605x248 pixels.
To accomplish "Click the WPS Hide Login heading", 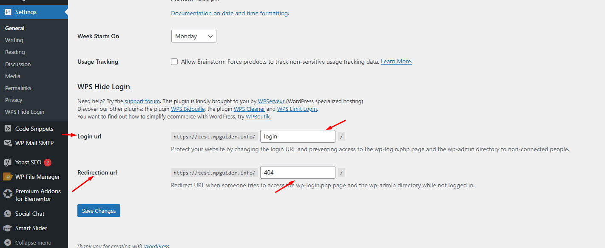I will pyautogui.click(x=104, y=87).
